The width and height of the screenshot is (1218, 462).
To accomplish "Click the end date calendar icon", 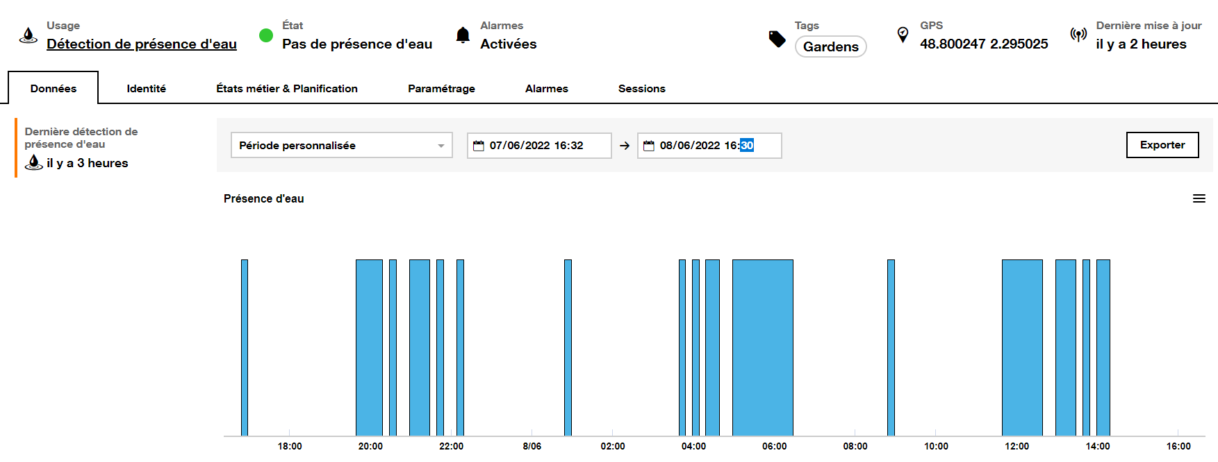I will coord(649,146).
